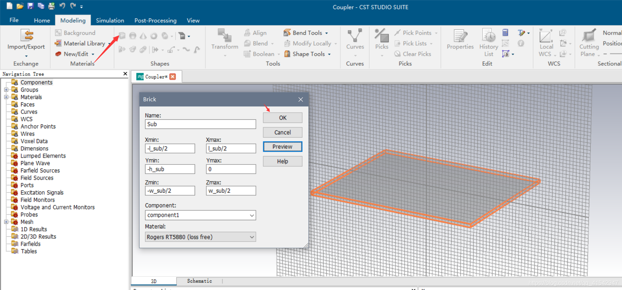The image size is (622, 290).
Task: Select the 3D view tab
Action: pyautogui.click(x=153, y=281)
